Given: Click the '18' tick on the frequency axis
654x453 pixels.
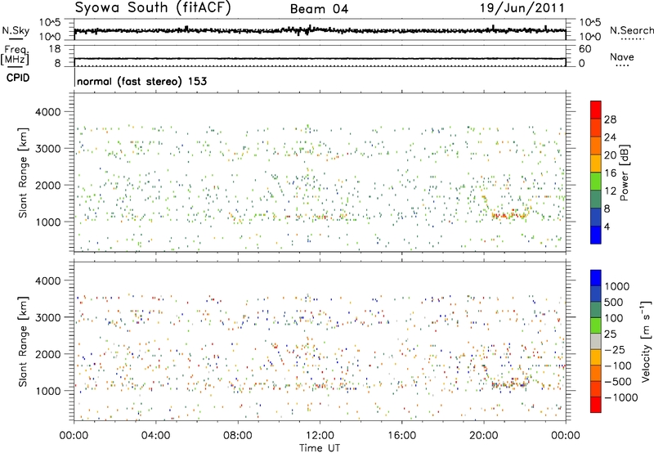Looking at the screenshot, I should [55, 49].
